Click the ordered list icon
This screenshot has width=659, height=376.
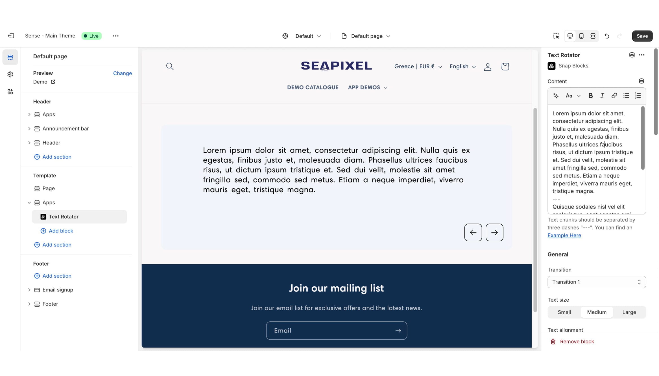638,95
